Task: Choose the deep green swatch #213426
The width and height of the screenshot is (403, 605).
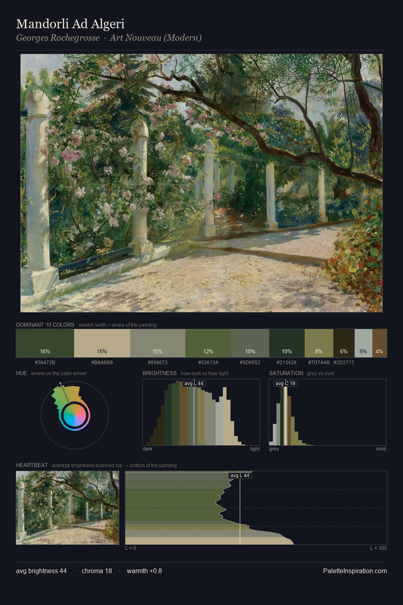Action: point(287,343)
